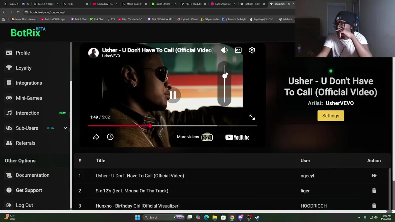395x222 pixels.
Task: Switch to the Home / X browser tab
Action: (x=13, y=4)
